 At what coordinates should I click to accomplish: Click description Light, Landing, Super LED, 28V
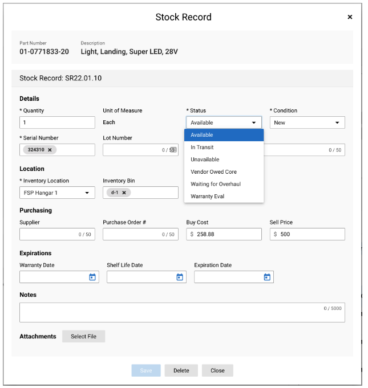pos(129,51)
